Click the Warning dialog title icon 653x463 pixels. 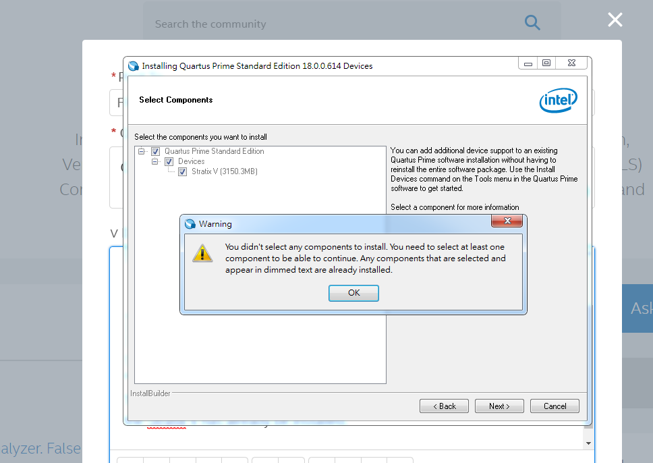(x=190, y=224)
